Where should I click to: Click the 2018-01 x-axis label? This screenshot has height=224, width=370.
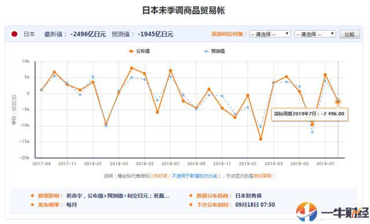[x=93, y=164]
